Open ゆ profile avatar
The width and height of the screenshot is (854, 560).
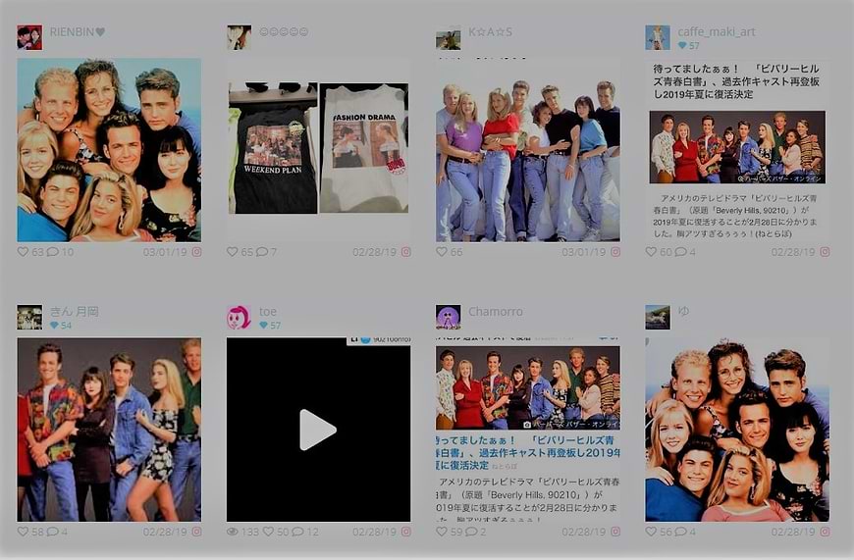(x=658, y=318)
